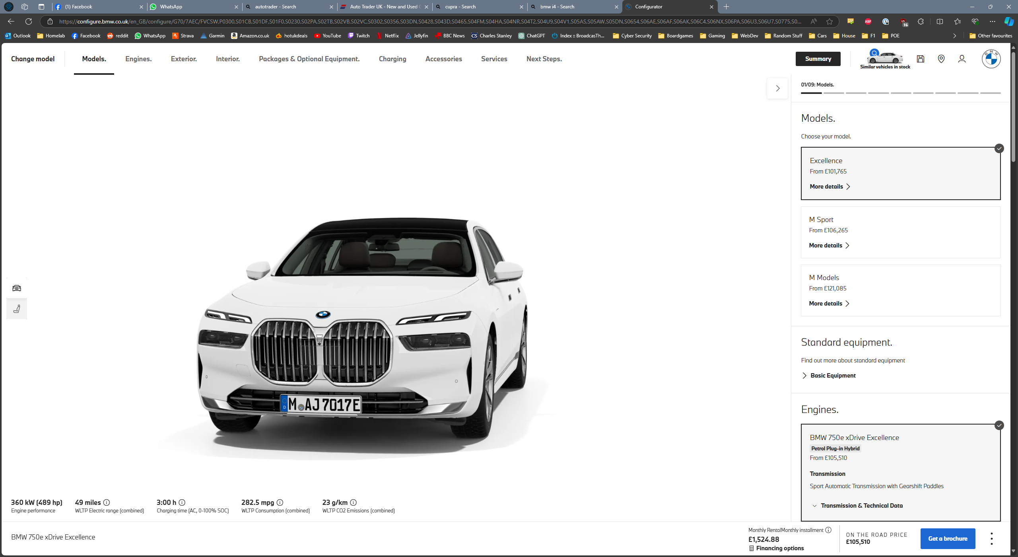Show info for WLTP consumption

[x=280, y=502]
